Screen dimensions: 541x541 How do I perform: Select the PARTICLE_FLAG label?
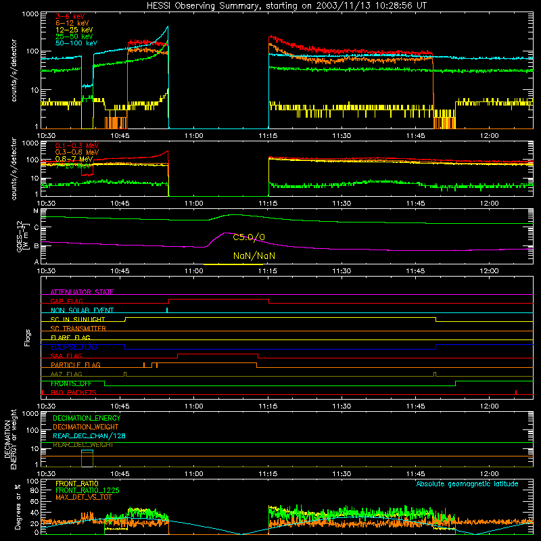(76, 364)
